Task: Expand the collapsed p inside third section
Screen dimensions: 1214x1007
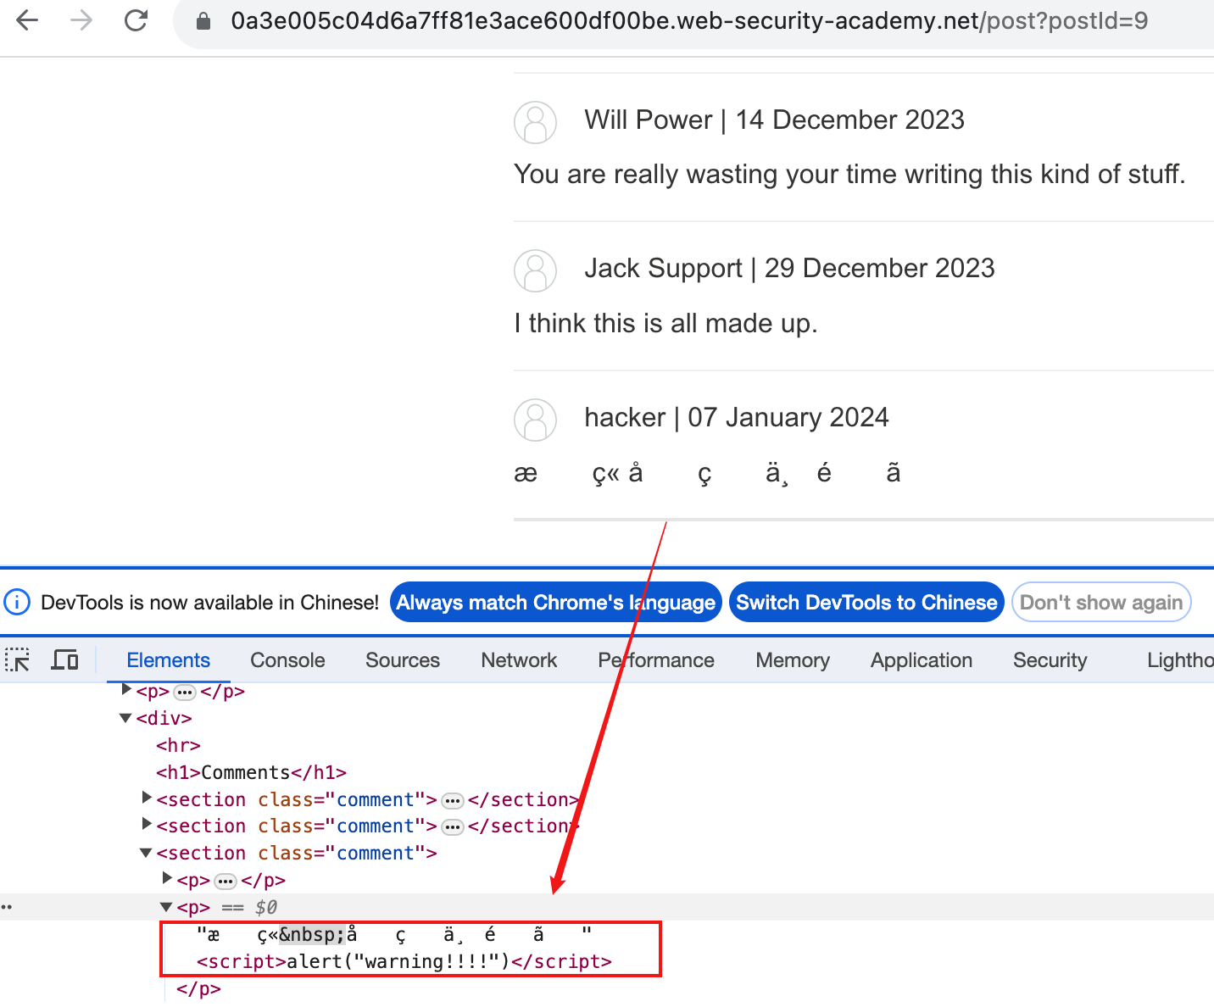Action: coord(167,878)
